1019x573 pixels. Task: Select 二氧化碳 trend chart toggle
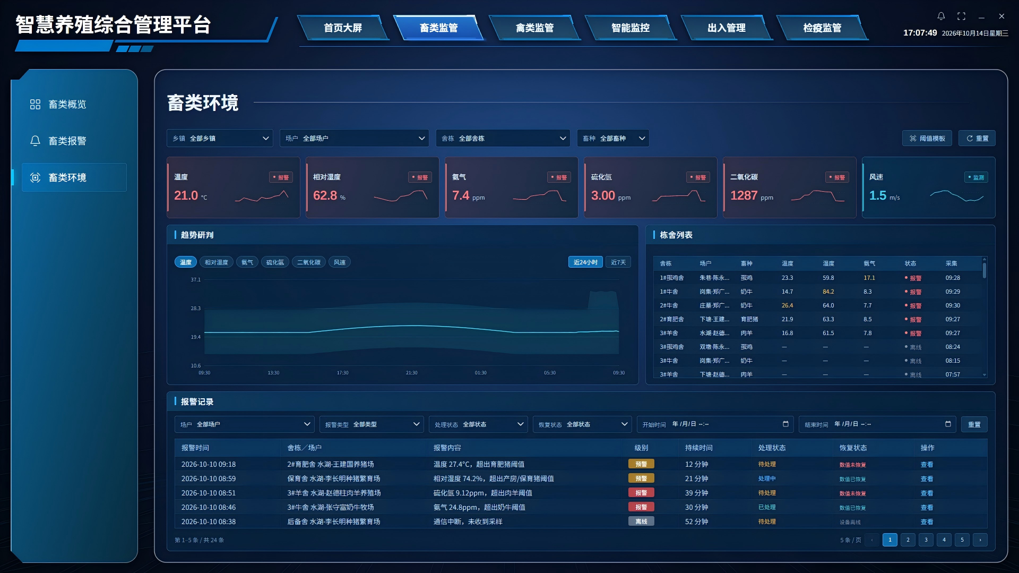pos(309,262)
